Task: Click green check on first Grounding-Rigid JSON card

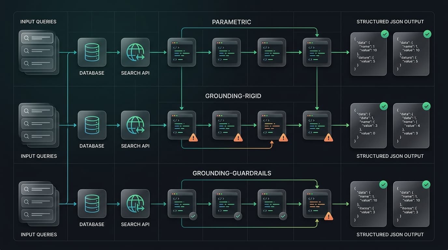Action: (x=384, y=106)
